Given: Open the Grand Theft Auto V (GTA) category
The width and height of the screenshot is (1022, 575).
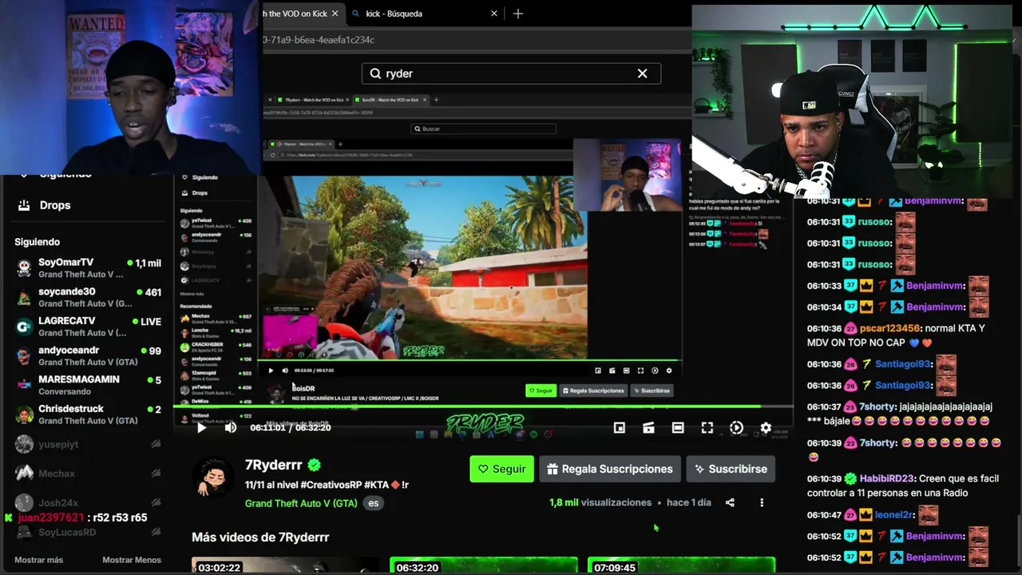Looking at the screenshot, I should [301, 503].
